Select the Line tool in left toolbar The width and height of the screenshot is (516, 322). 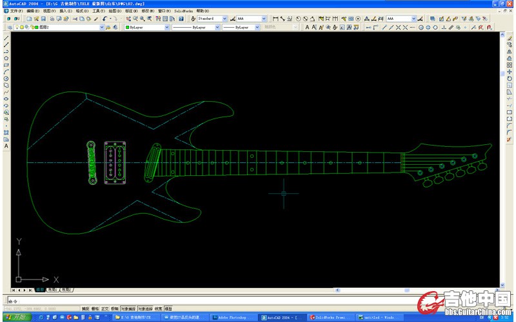click(6, 37)
